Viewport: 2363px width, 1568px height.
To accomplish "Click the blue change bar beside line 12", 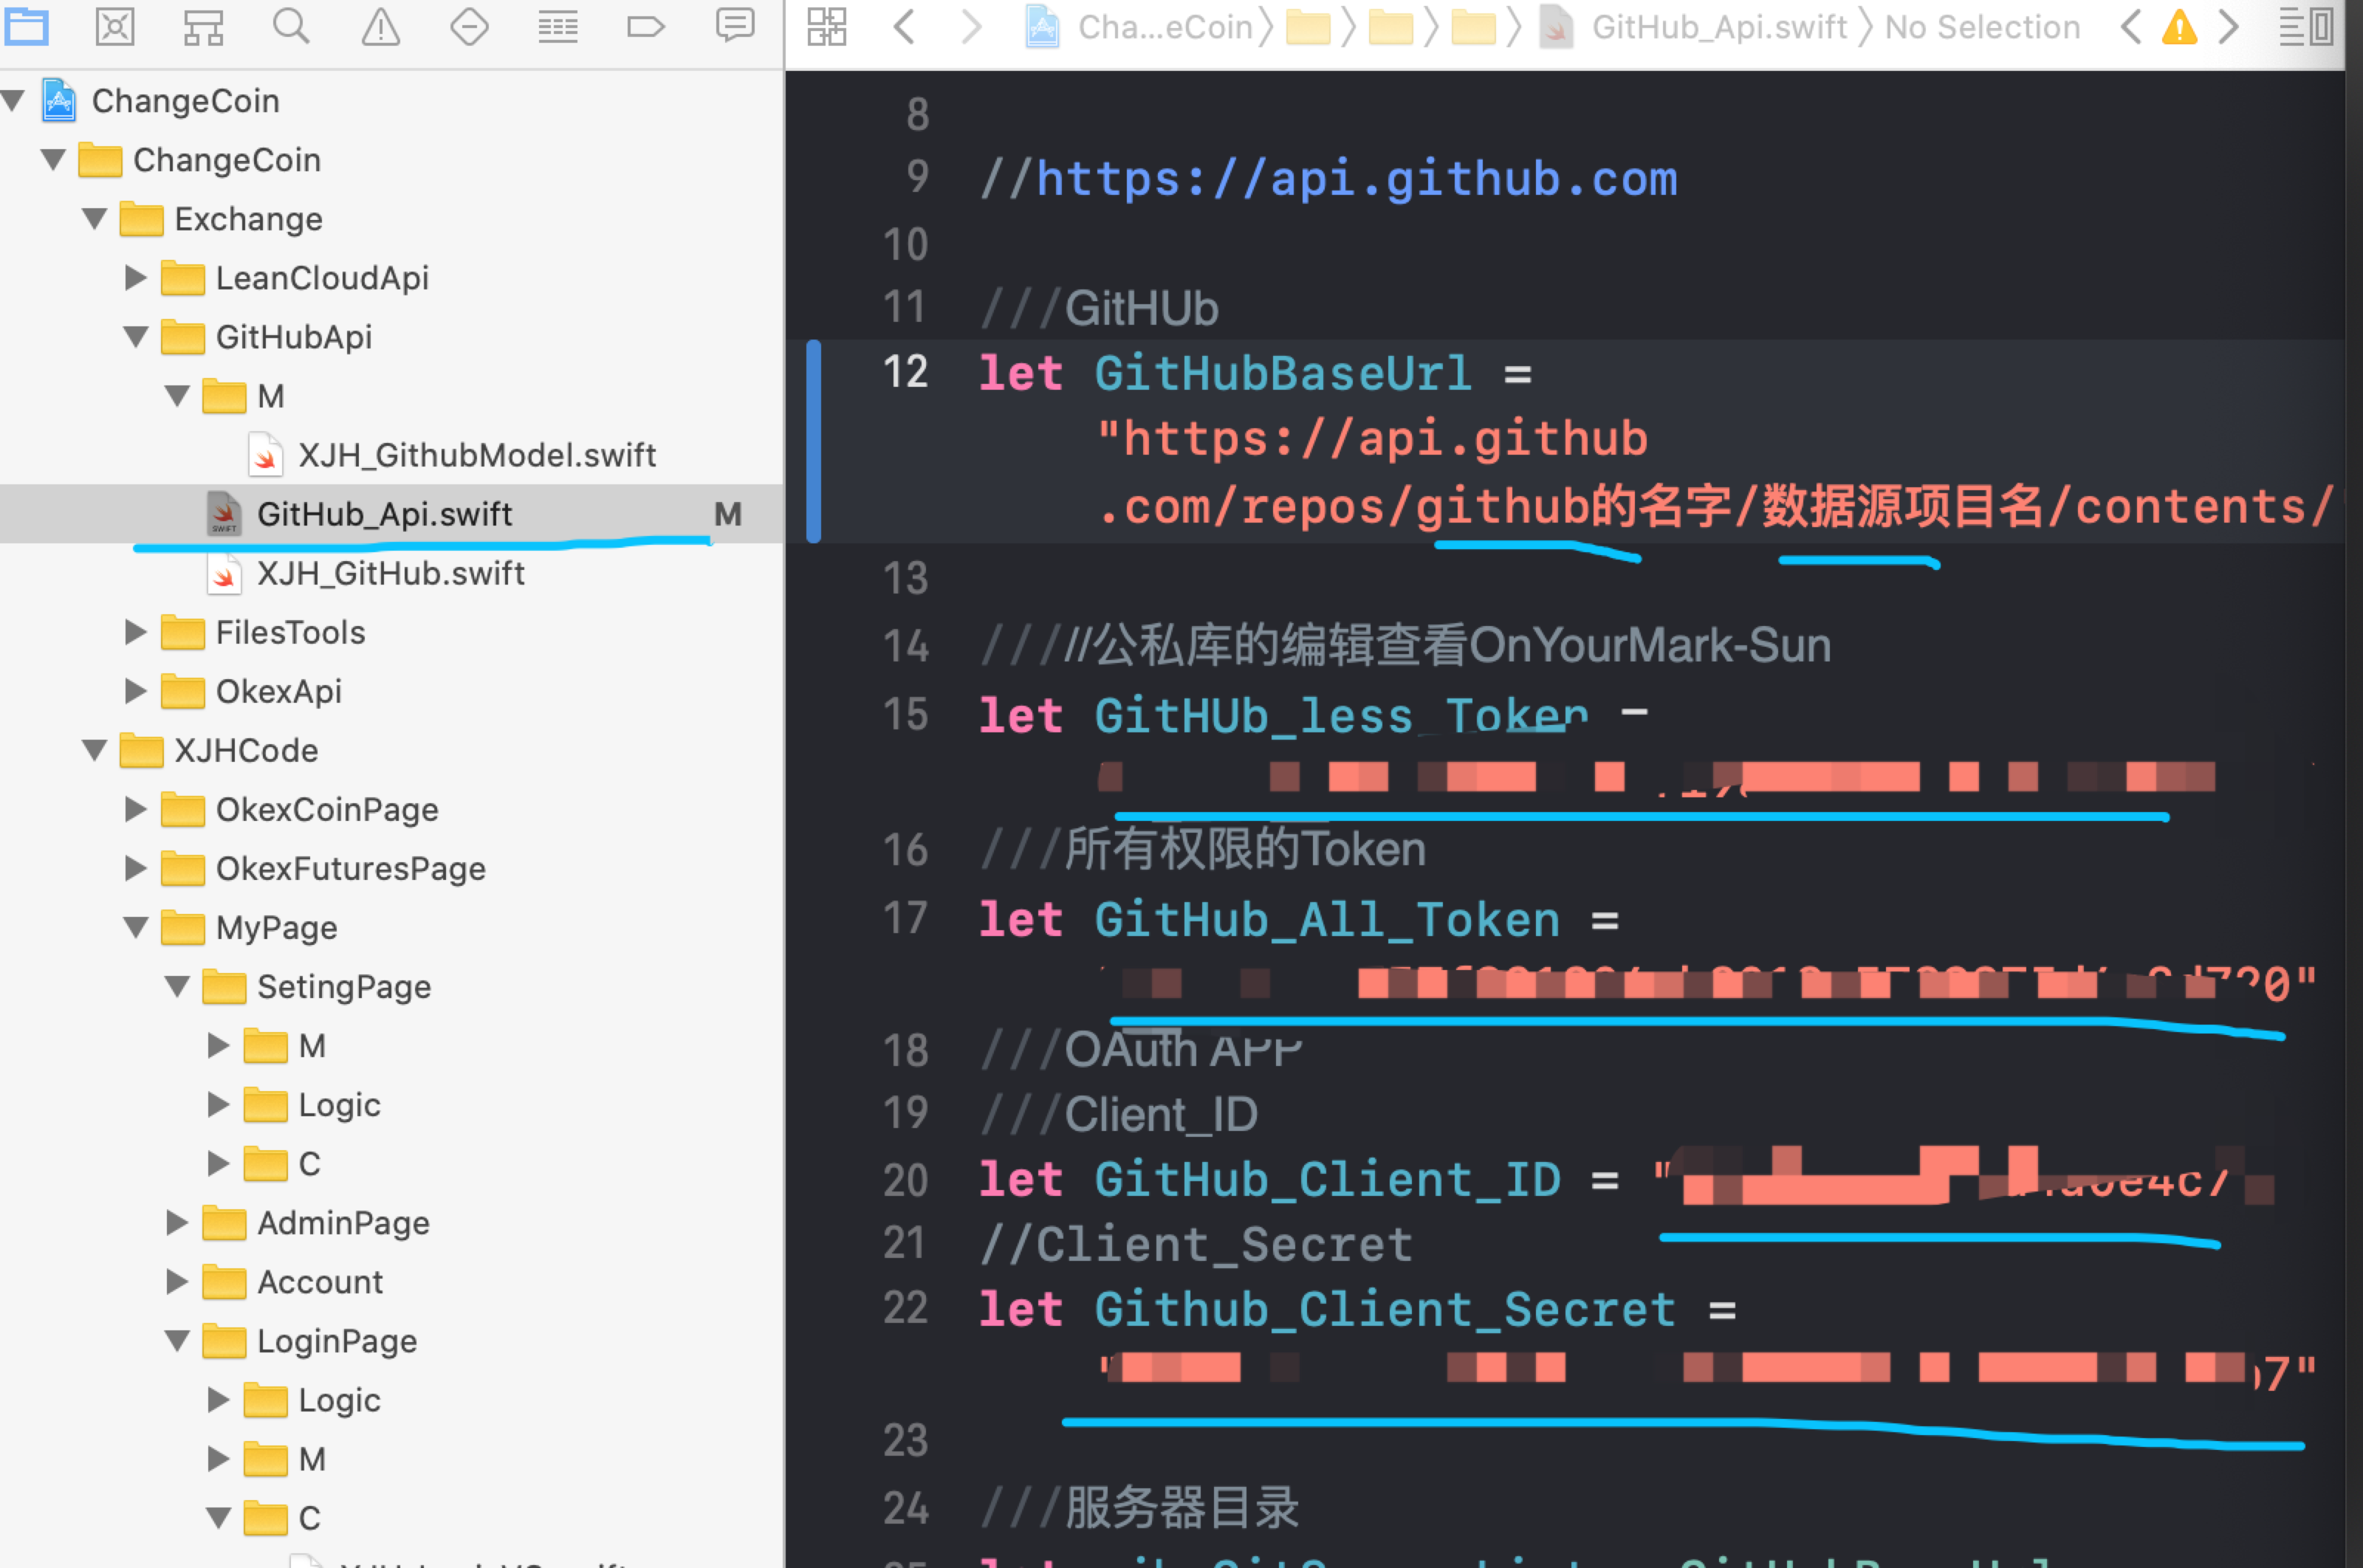I will (x=814, y=441).
